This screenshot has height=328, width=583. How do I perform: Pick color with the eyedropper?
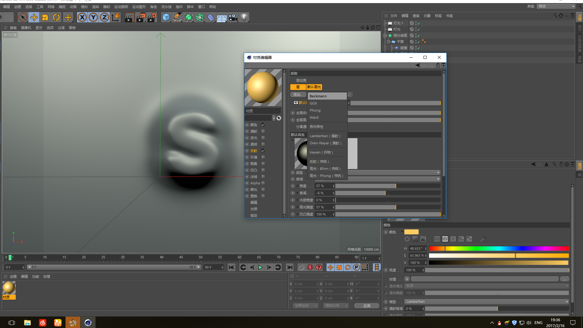(483, 239)
